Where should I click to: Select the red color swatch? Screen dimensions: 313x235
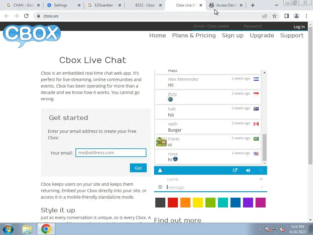click(x=173, y=203)
